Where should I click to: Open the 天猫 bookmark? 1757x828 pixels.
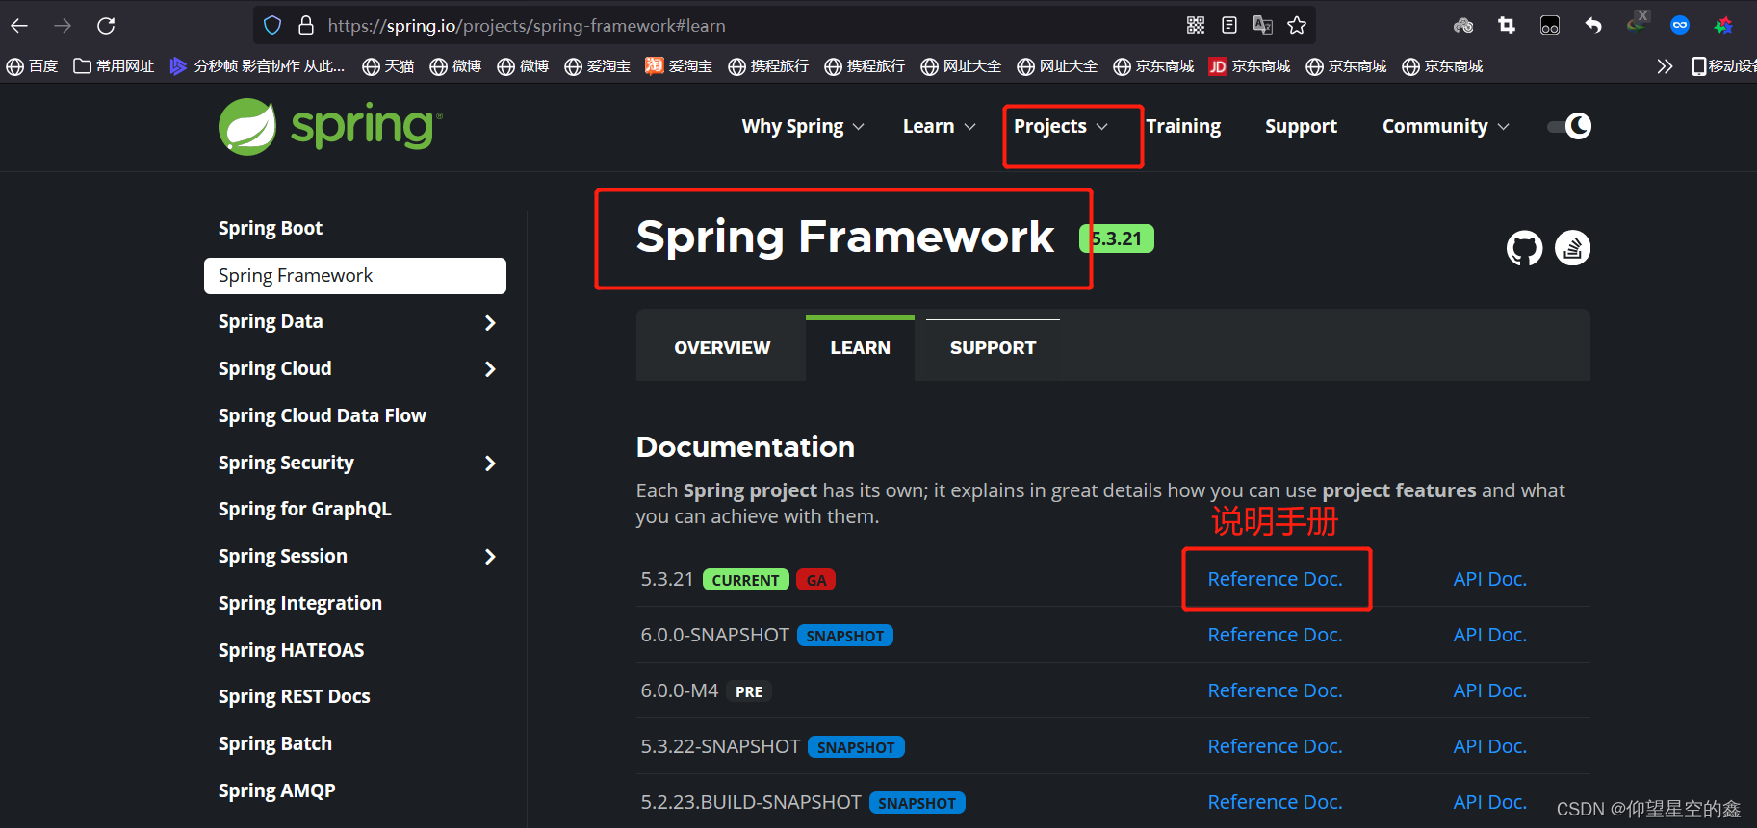pyautogui.click(x=388, y=66)
